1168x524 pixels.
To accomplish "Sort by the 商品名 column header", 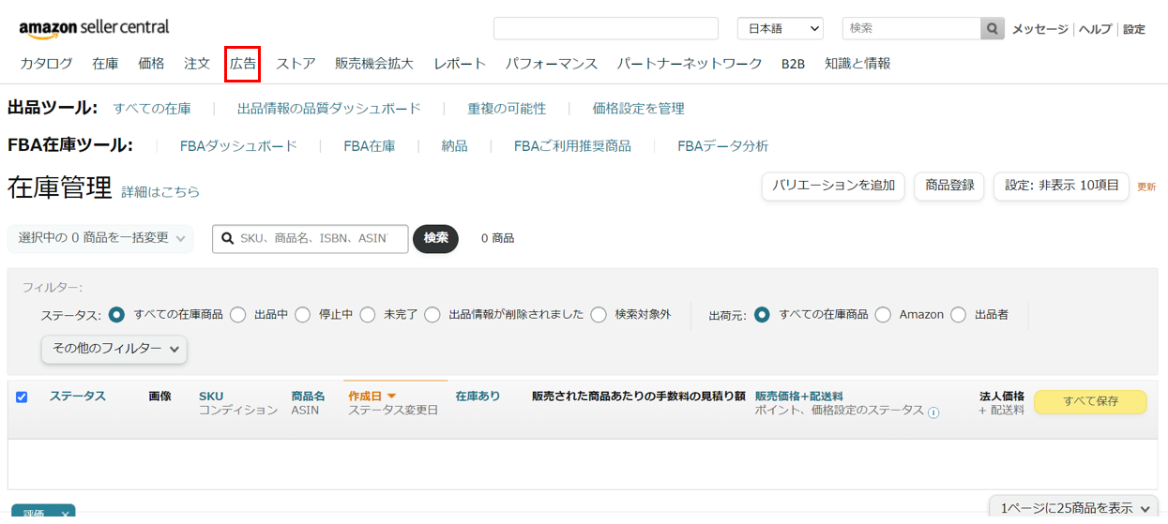I will click(x=308, y=397).
